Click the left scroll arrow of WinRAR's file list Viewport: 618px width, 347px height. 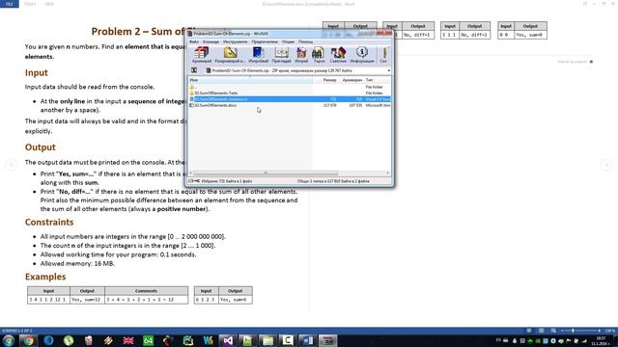pyautogui.click(x=191, y=173)
